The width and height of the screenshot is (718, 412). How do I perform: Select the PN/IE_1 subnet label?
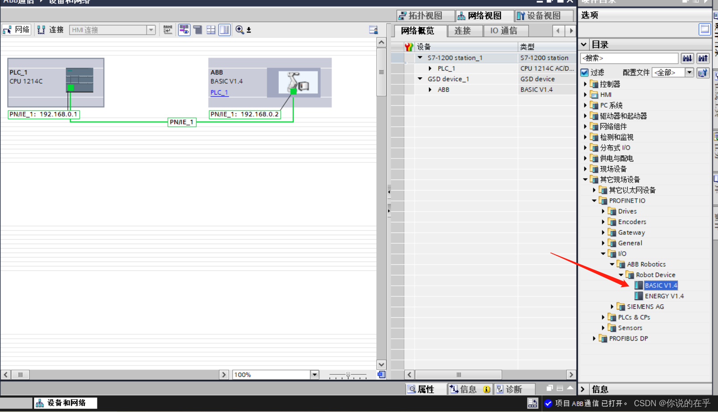click(182, 122)
